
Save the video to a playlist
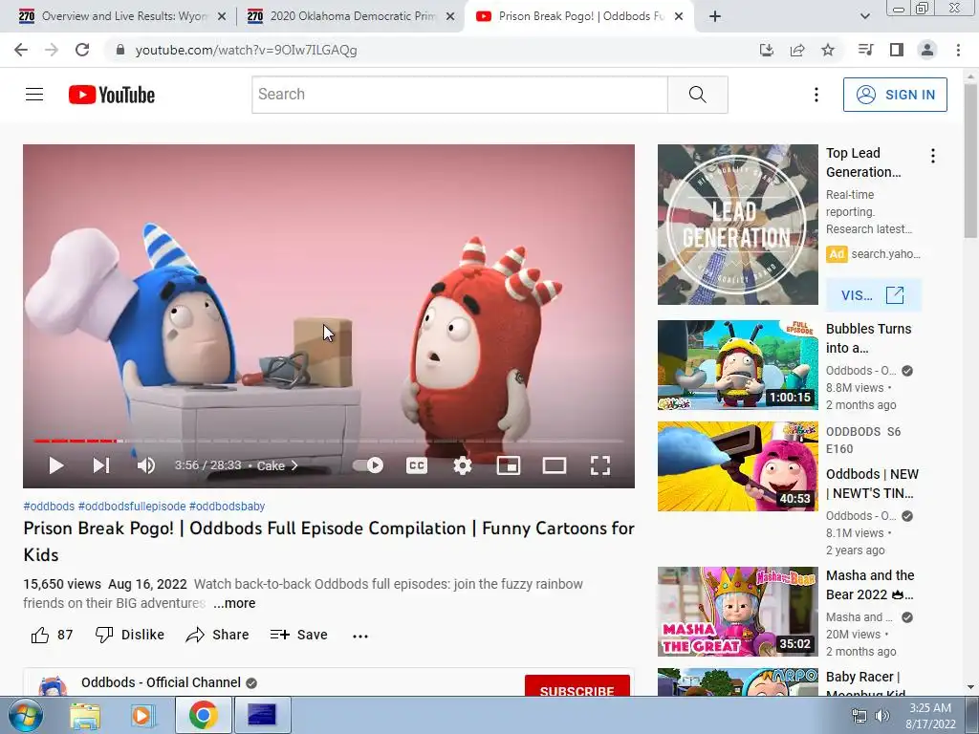(298, 635)
